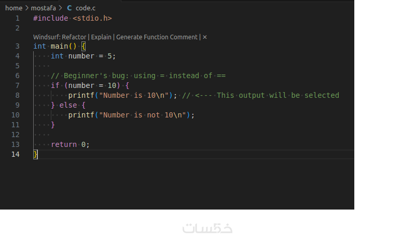Click line number 3 in the gutter
Screen dimensions: 415x238
pos(18,47)
